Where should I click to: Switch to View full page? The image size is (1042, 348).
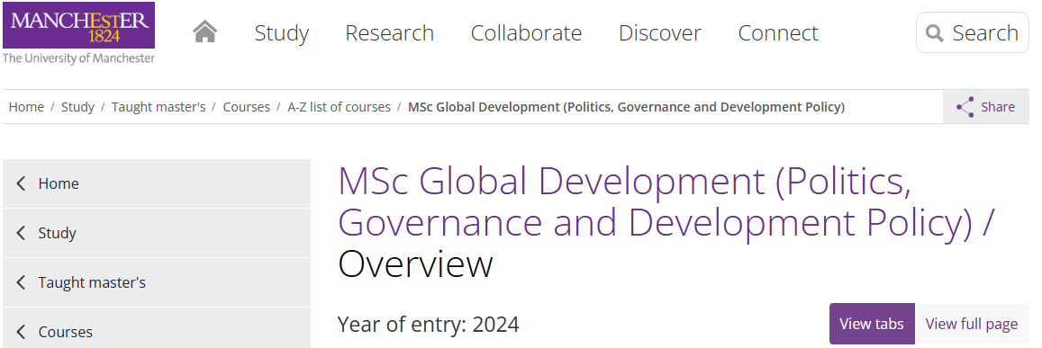tap(972, 324)
